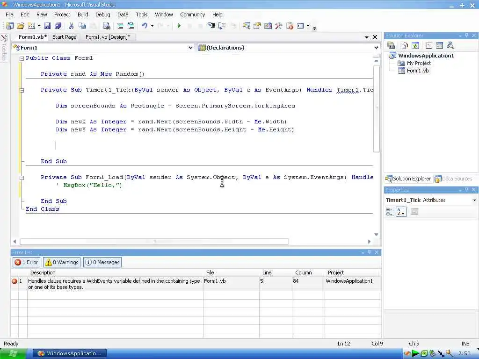The image size is (479, 359).
Task: Select the Form1.vb code tab
Action: pyautogui.click(x=33, y=37)
